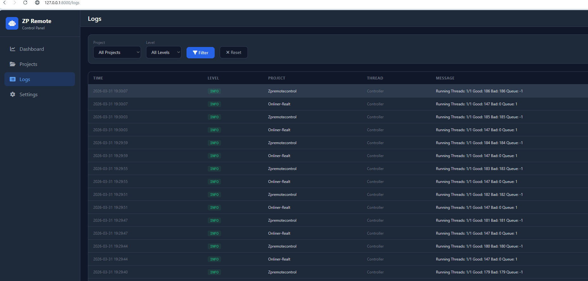The width and height of the screenshot is (588, 281).
Task: Open the Settings page
Action: click(x=40, y=94)
